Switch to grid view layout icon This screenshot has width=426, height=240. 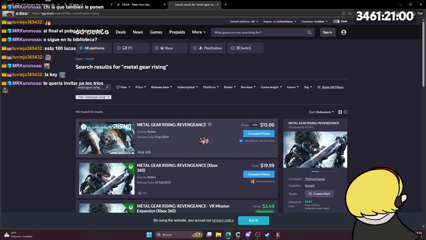[345, 112]
